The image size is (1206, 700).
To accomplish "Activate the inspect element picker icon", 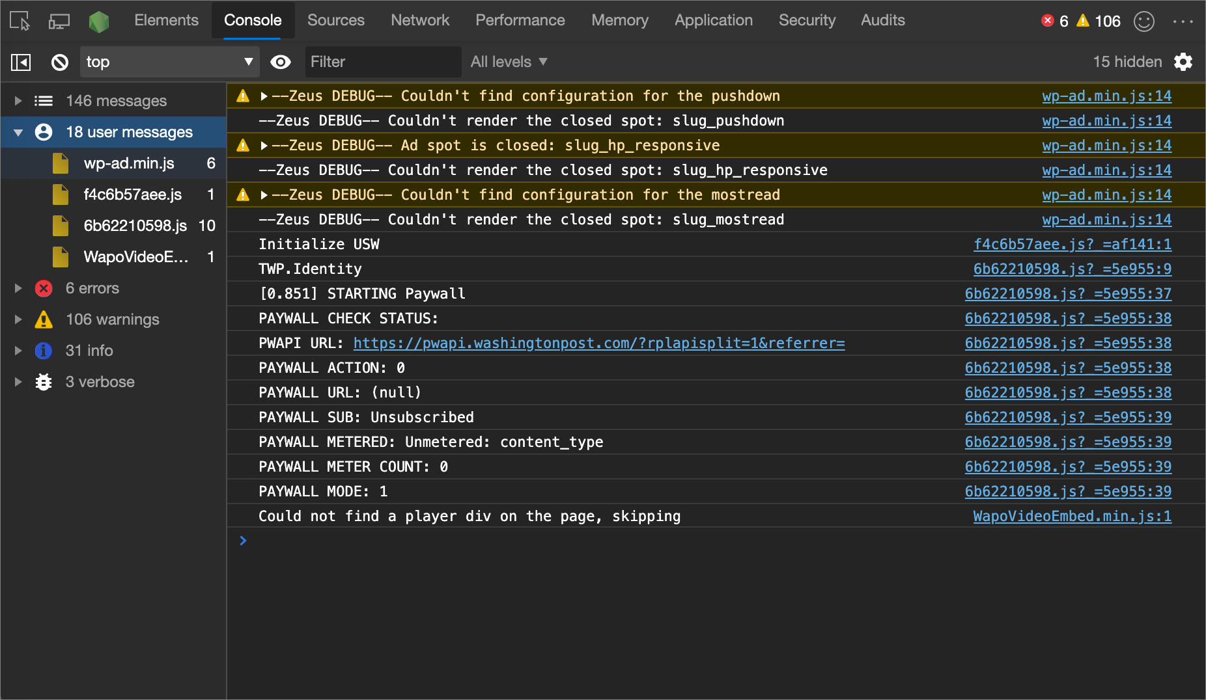I will [x=20, y=21].
